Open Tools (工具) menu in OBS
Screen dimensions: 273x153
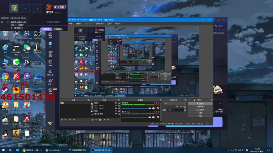[110, 23]
